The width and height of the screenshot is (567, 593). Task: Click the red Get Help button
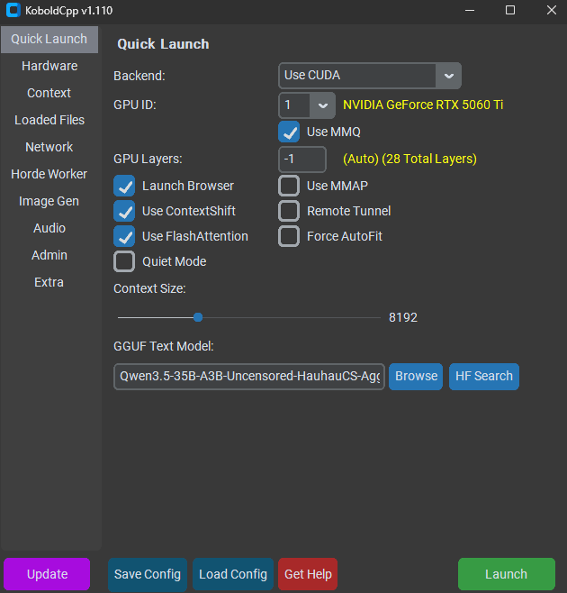click(308, 574)
